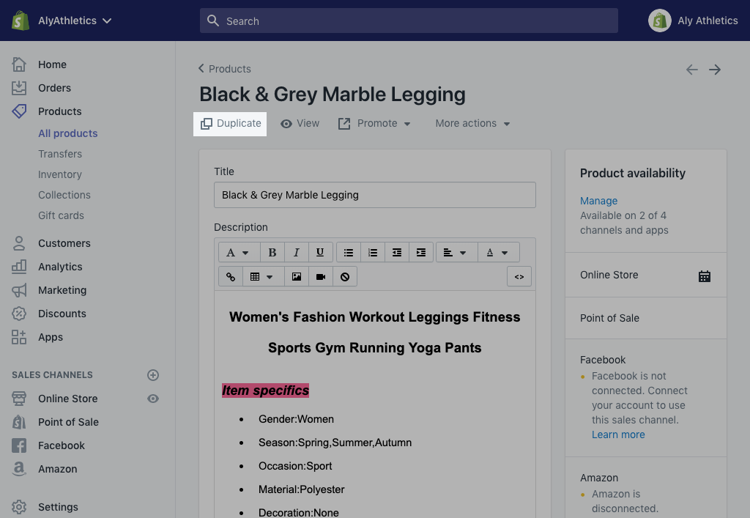Click the Shopify logo in the top bar
The width and height of the screenshot is (750, 518).
[x=20, y=21]
